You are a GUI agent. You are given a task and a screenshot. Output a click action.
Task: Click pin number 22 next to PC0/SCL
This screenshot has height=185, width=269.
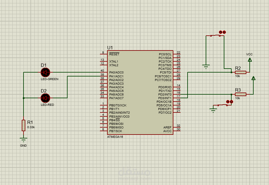[x=179, y=52]
